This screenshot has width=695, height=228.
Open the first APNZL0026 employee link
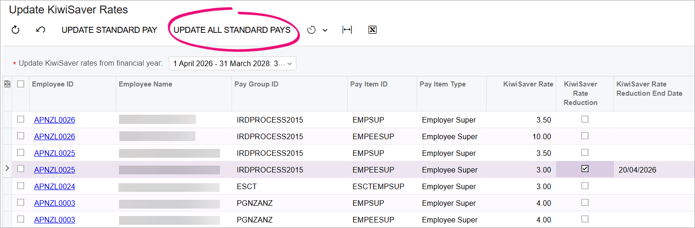55,120
